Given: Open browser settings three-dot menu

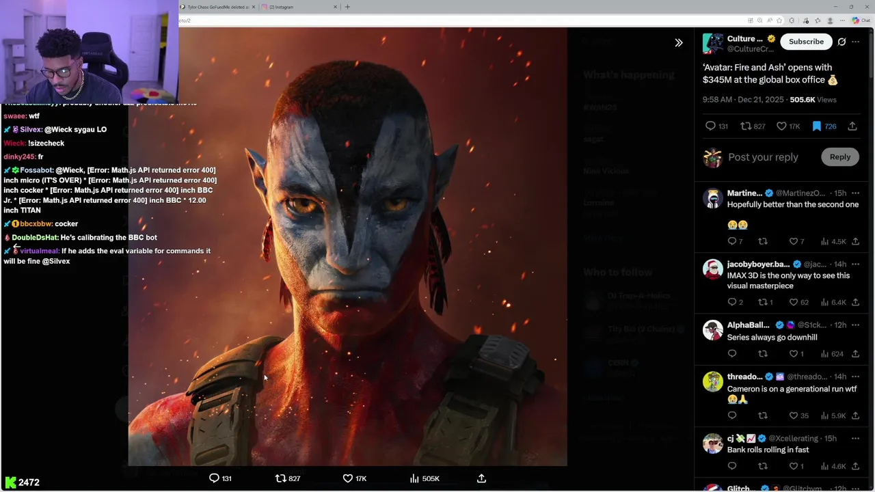Looking at the screenshot, I should pos(843,20).
